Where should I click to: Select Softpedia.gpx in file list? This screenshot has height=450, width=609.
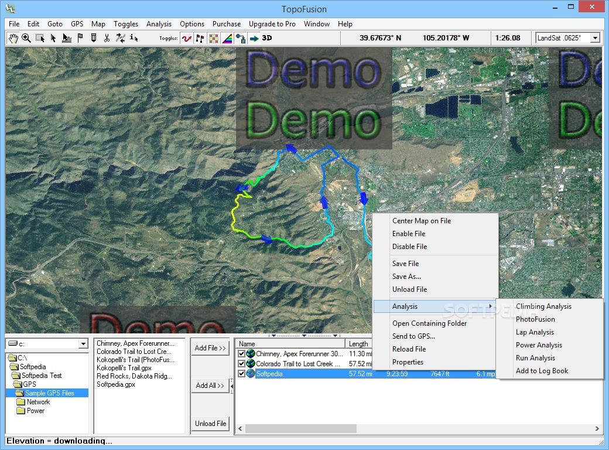[x=116, y=384]
